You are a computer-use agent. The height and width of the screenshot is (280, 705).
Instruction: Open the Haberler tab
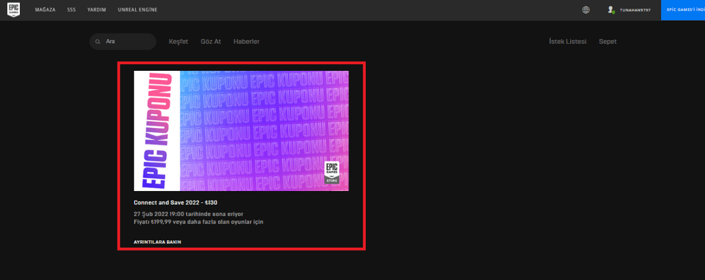tap(246, 41)
